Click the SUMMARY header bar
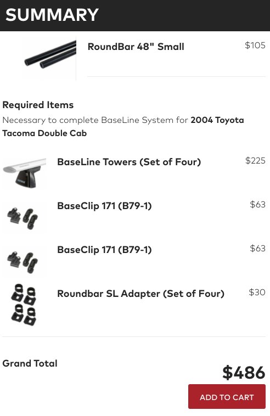This screenshot has width=270, height=416. pos(135,15)
